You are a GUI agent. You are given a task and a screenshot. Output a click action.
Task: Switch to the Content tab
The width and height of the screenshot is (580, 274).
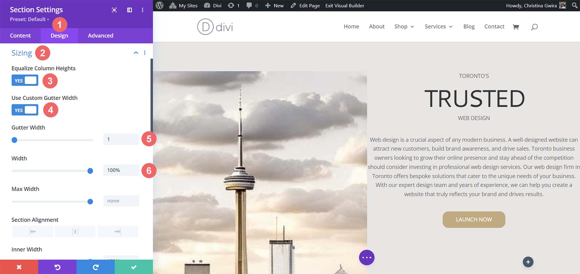[20, 36]
